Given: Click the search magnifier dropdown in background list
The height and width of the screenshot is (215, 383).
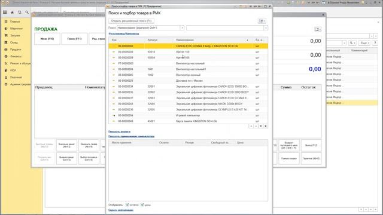Looking at the screenshot, I should 352,43.
